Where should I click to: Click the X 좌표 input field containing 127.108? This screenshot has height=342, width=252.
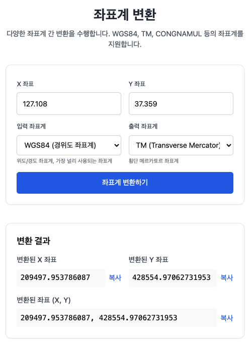tap(69, 103)
